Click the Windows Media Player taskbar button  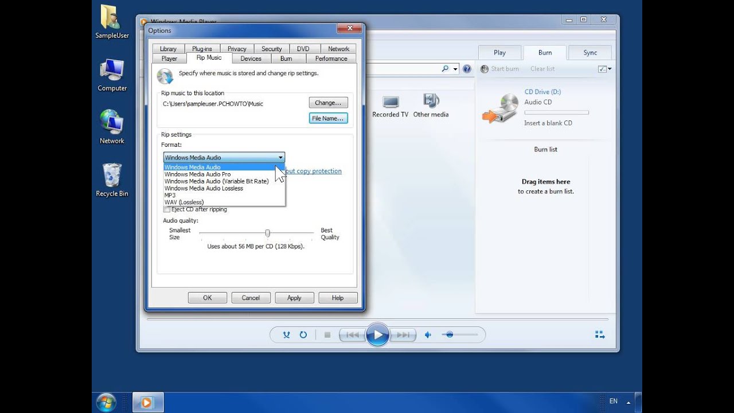tap(148, 403)
